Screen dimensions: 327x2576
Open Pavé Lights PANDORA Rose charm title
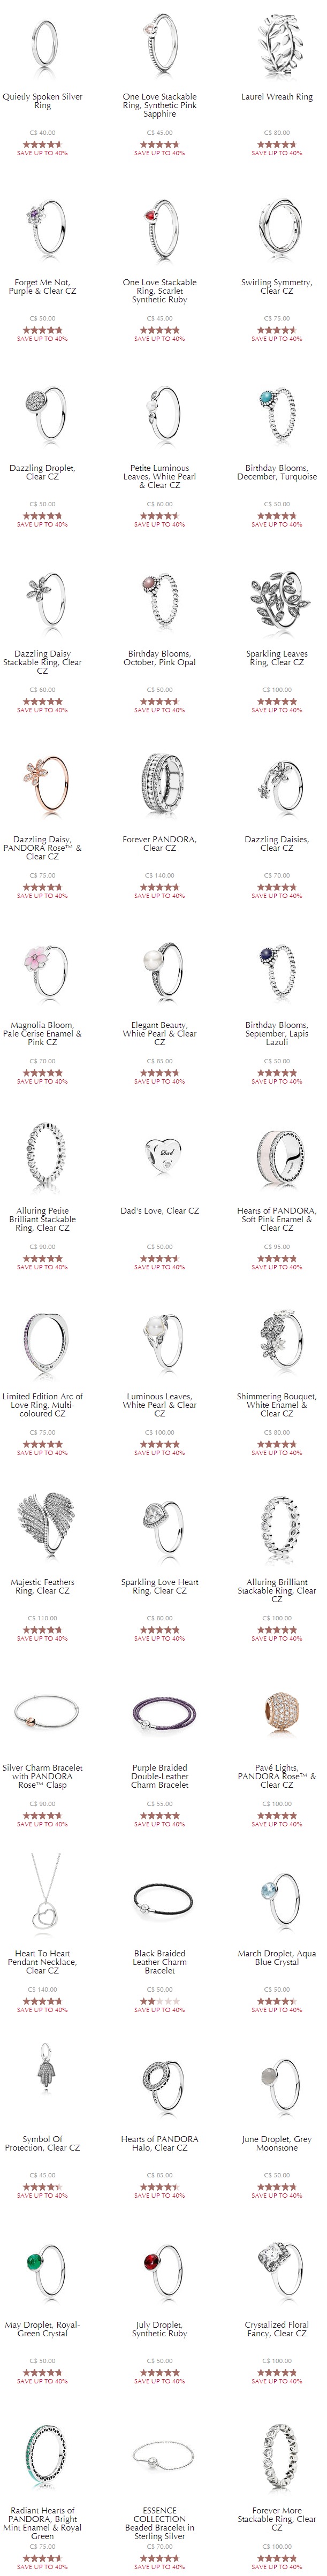tap(276, 1776)
